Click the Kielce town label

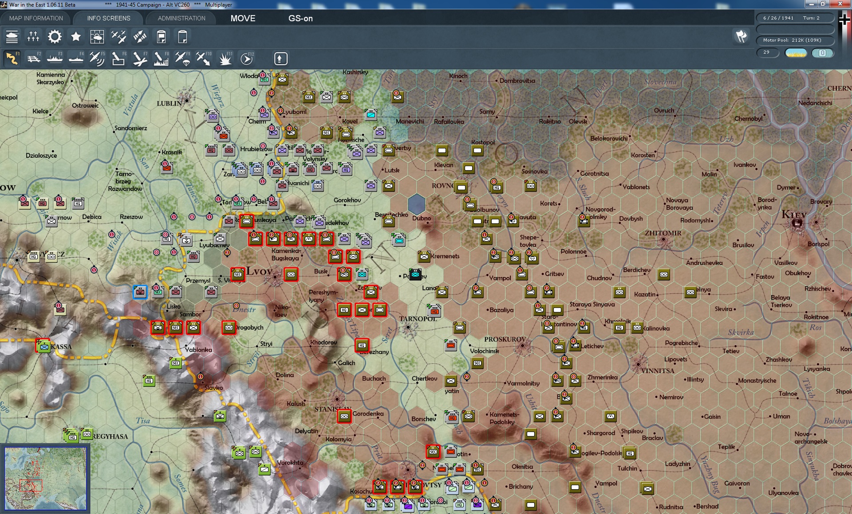click(40, 111)
